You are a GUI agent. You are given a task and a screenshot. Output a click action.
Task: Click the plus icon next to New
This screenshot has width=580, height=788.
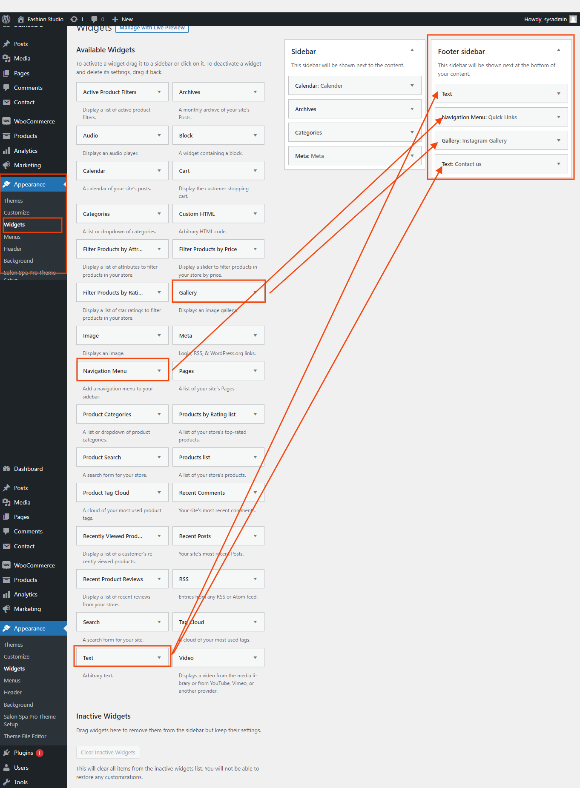point(115,19)
